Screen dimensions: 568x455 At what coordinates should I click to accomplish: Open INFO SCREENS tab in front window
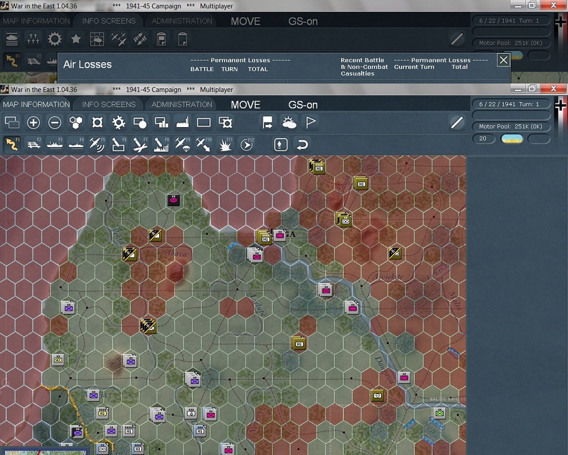109,104
